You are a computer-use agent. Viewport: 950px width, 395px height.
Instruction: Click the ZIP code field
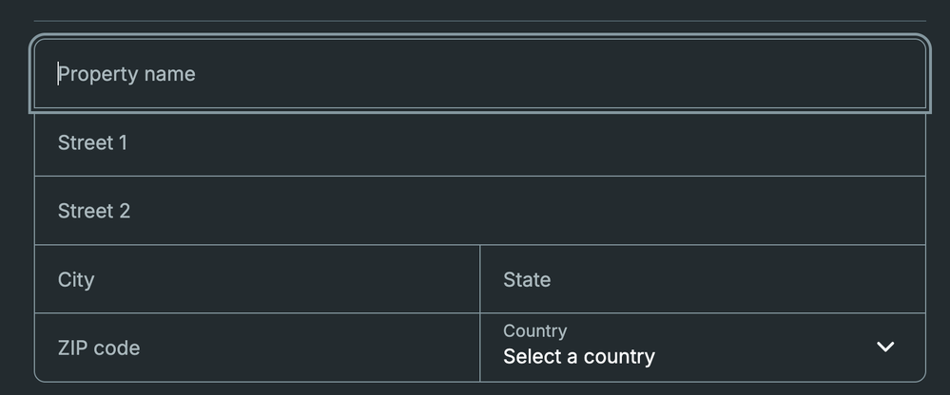click(257, 348)
